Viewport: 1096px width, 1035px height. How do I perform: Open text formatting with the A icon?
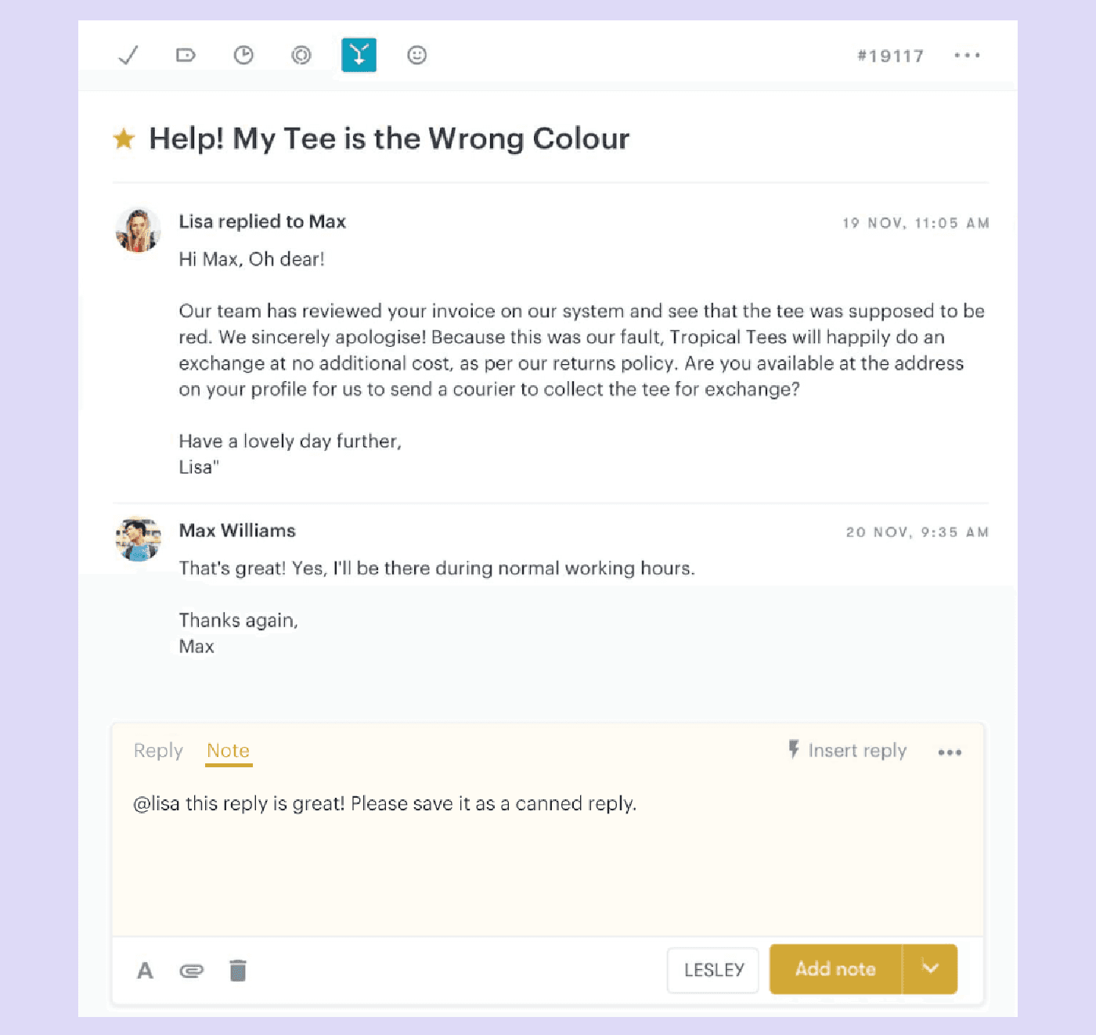click(145, 970)
